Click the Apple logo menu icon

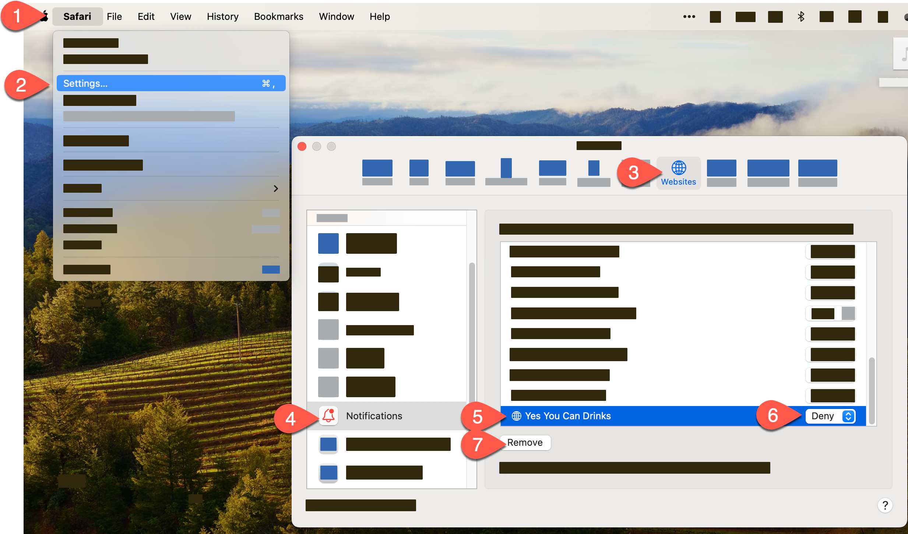tap(45, 16)
